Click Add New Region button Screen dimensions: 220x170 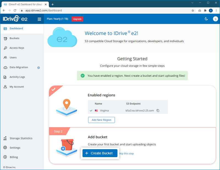101,120
